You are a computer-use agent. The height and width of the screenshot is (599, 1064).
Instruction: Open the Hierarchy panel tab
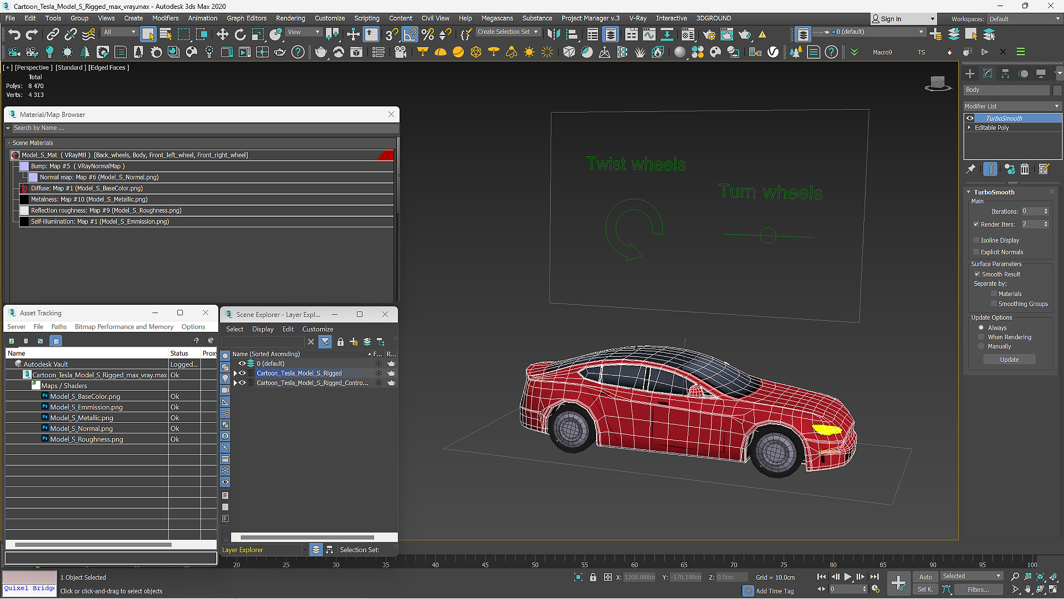point(1005,74)
